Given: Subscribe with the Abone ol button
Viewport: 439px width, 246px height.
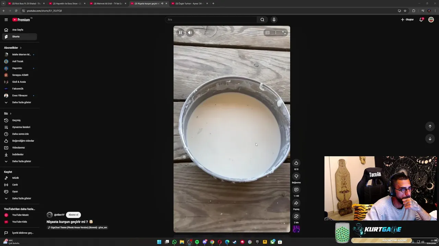Looking at the screenshot, I should [73, 215].
